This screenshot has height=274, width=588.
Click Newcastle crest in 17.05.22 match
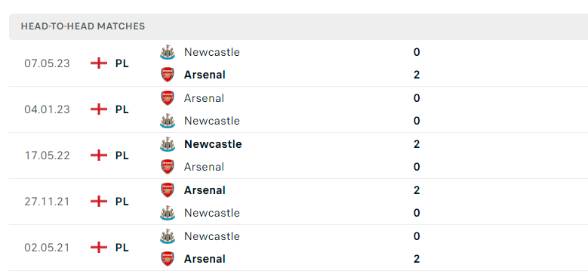(168, 144)
